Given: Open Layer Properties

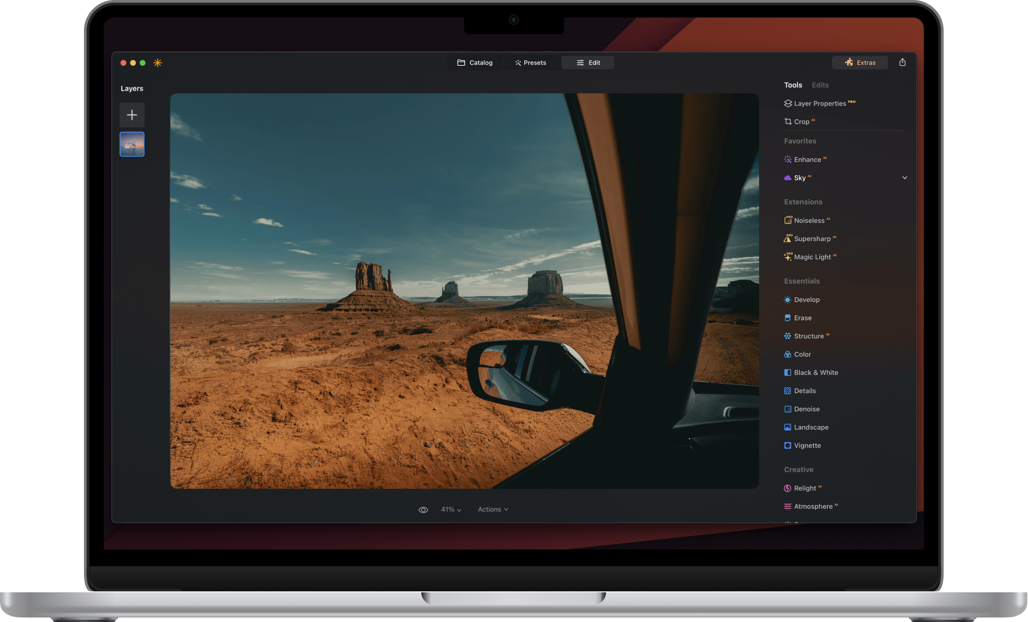Looking at the screenshot, I should point(820,103).
